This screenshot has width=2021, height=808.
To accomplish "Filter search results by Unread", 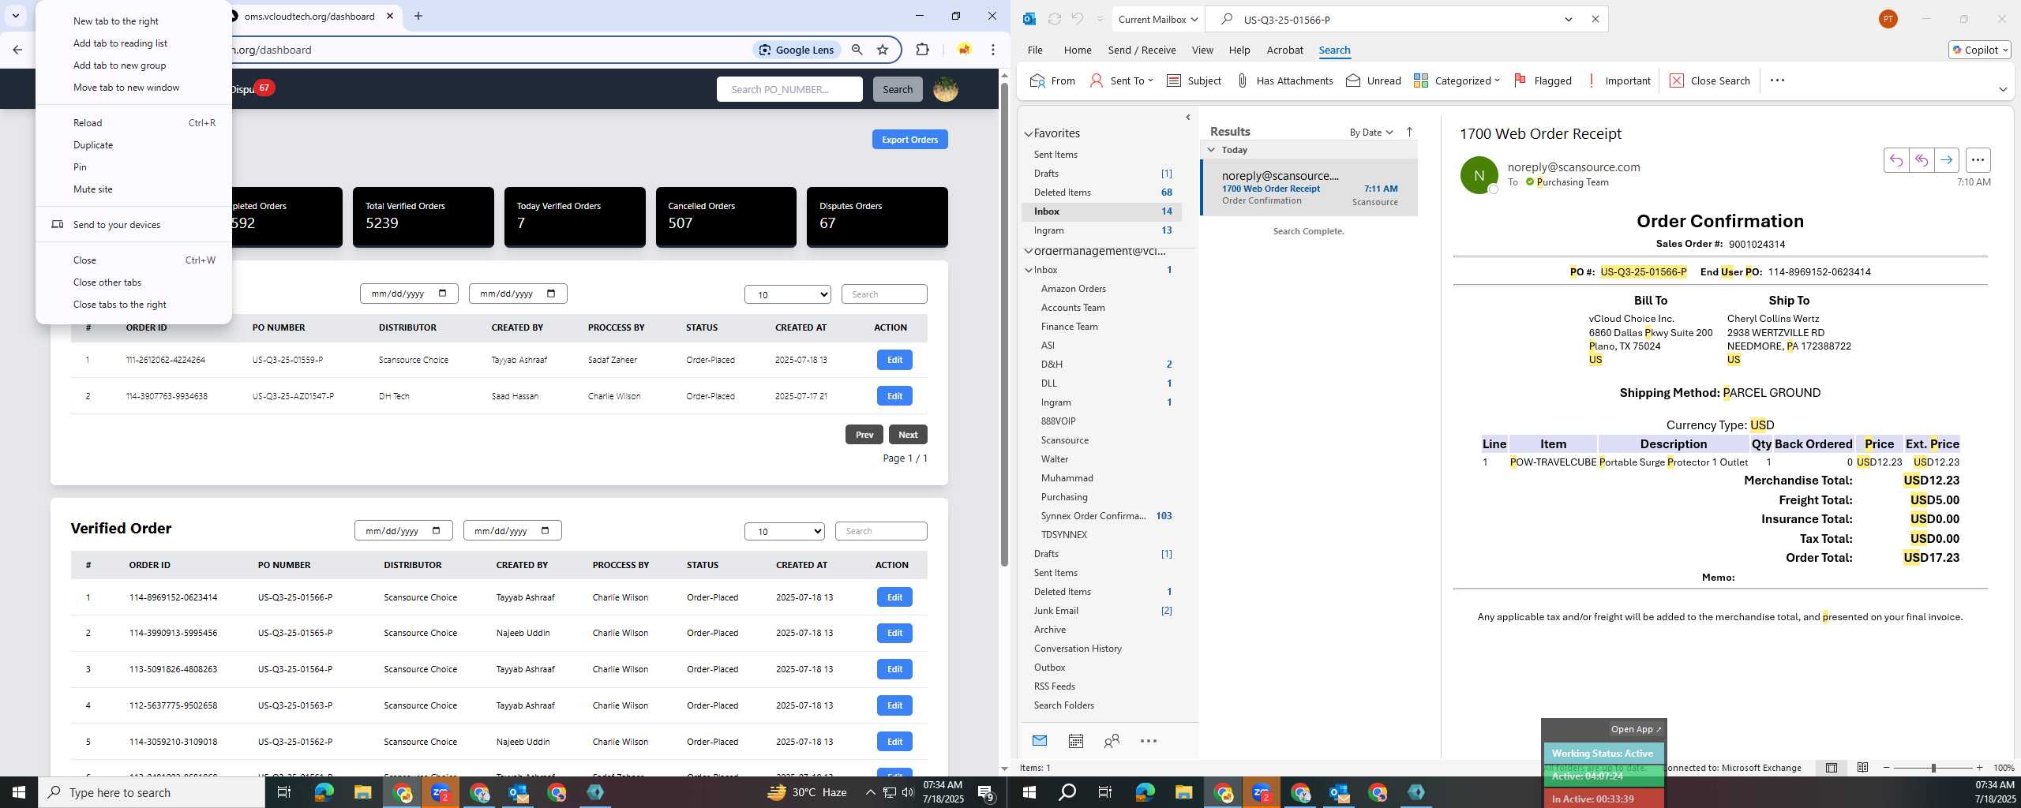I will 1374,80.
